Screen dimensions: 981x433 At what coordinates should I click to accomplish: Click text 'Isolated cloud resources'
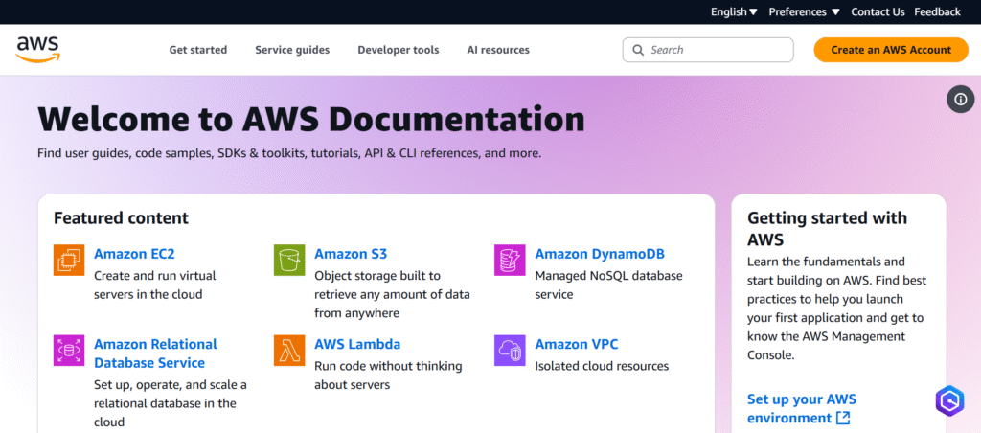click(602, 366)
